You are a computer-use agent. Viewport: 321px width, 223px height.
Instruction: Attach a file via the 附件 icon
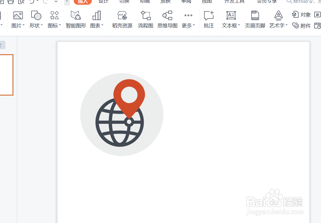pos(301,25)
